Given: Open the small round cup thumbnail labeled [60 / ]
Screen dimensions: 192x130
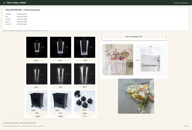Looking at the screenshot, I should coord(37,74).
